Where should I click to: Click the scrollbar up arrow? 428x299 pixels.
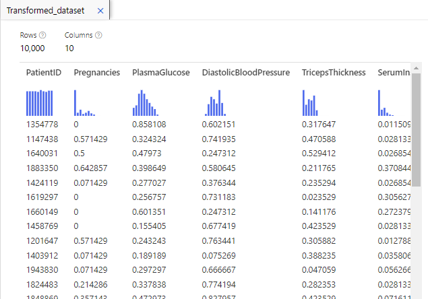pyautogui.click(x=417, y=69)
